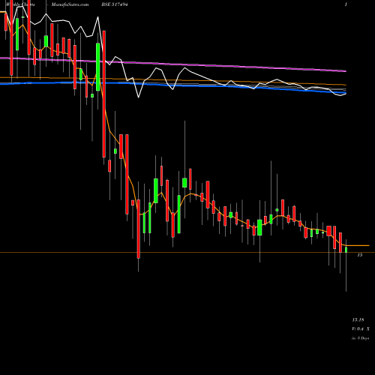Click the tall green candle near the chart's top-left
The image size is (375, 375).
tap(17, 34)
